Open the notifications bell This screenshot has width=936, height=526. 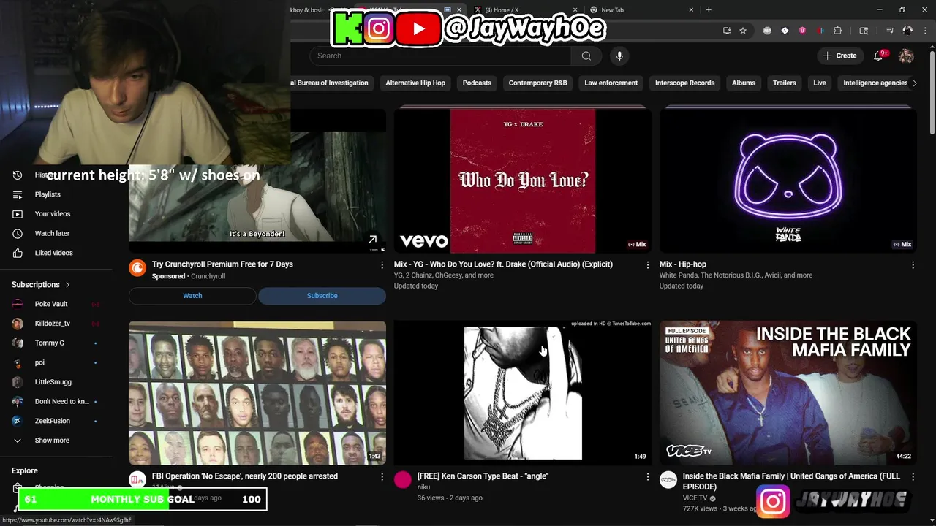pos(880,56)
